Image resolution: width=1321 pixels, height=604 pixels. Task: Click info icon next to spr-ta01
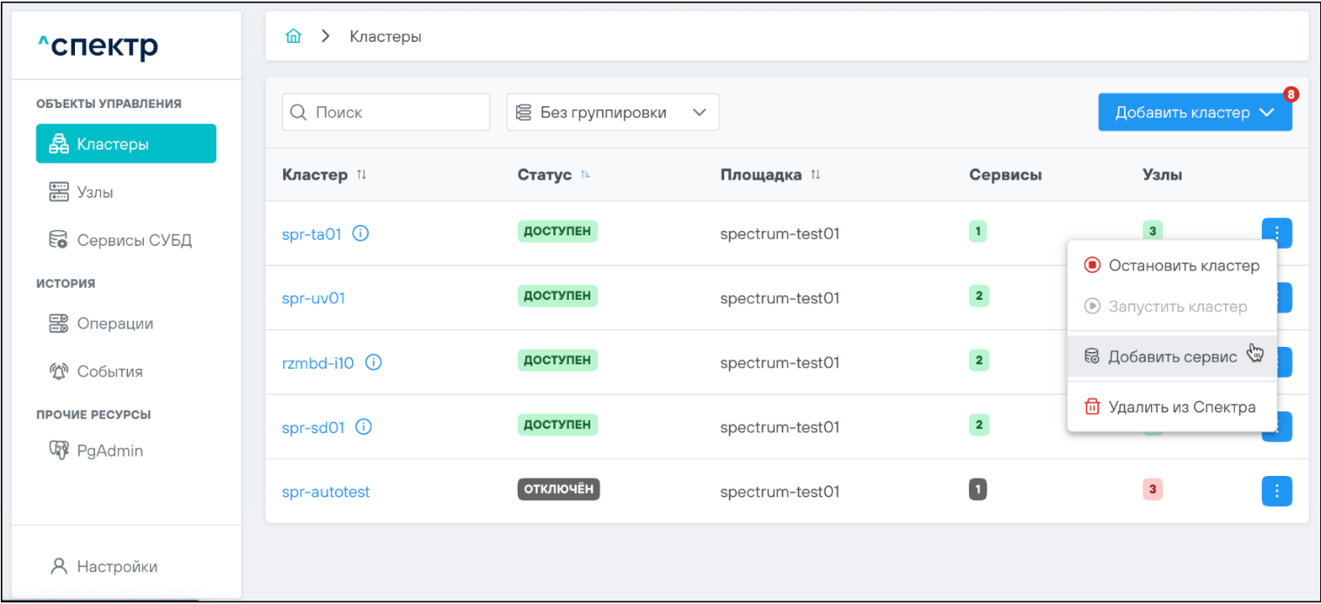[x=360, y=234]
